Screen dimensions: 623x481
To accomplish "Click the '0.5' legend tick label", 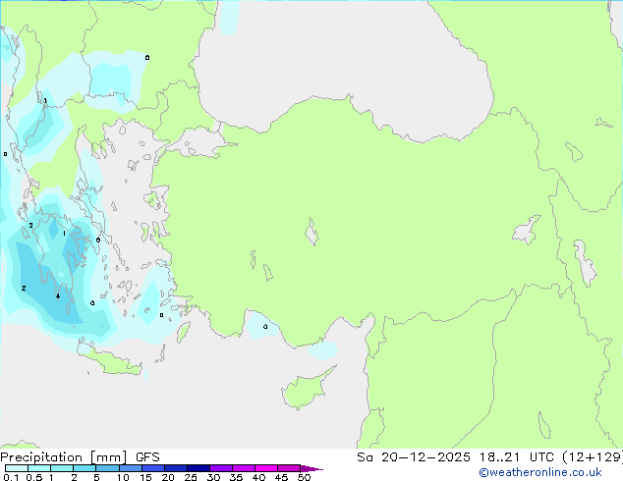I will pyautogui.click(x=34, y=477).
